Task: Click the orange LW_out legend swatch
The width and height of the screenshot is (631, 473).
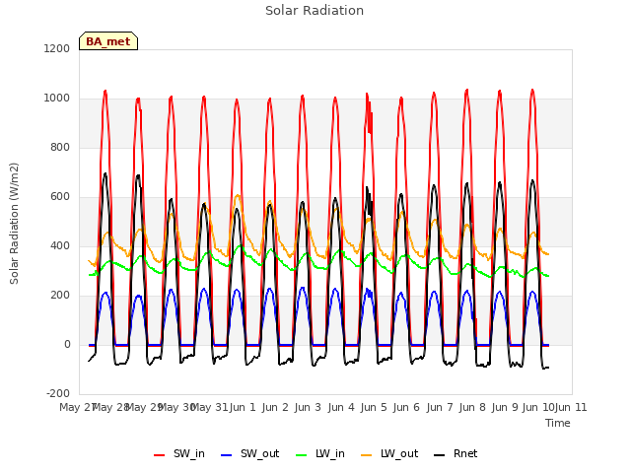Action: click(367, 455)
